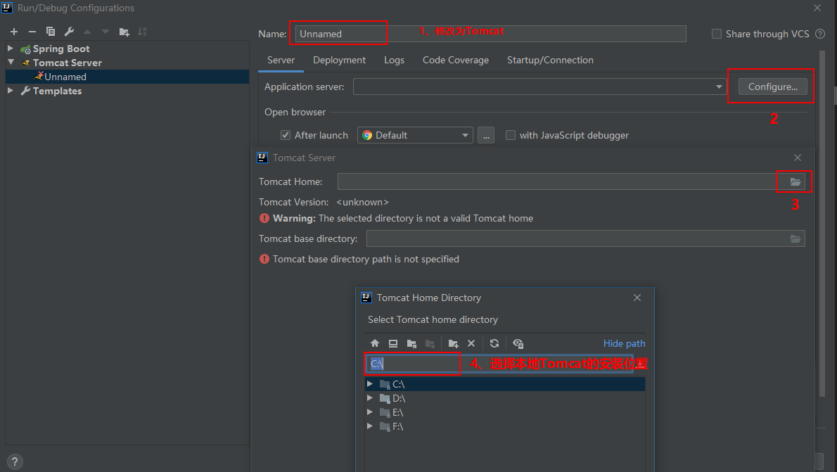Expand E:\ drive in file tree
The width and height of the screenshot is (837, 472).
[x=369, y=412]
